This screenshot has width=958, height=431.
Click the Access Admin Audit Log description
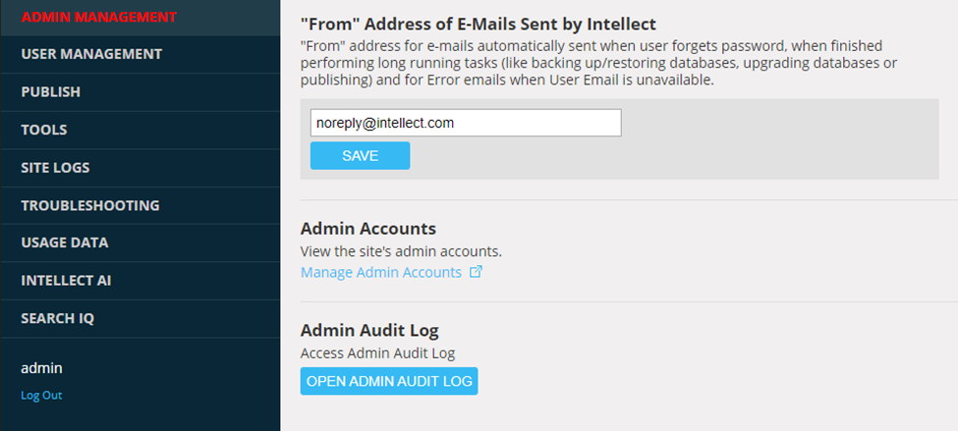point(377,352)
